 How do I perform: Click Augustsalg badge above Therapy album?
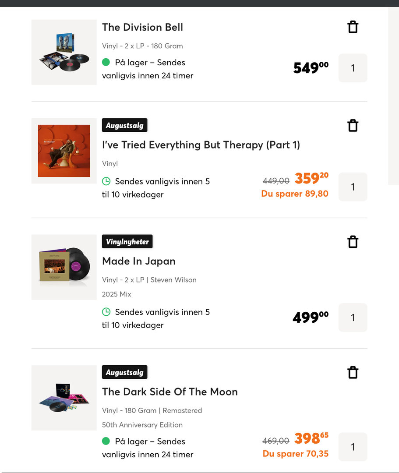[124, 125]
